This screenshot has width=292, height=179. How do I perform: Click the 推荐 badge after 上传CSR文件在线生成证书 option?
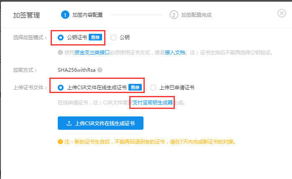tap(135, 87)
